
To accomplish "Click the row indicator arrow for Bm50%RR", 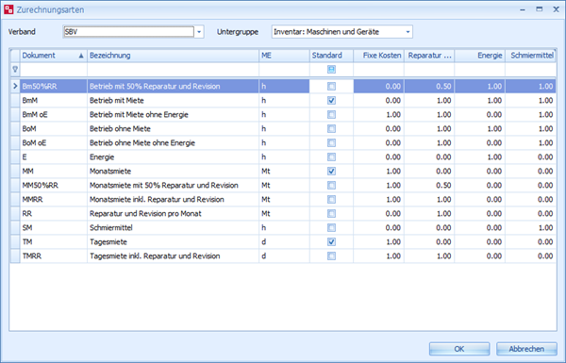I will coord(15,86).
